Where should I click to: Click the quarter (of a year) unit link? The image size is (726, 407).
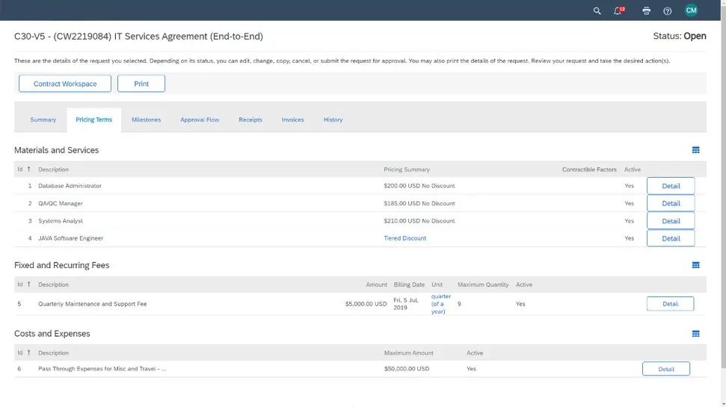439,304
